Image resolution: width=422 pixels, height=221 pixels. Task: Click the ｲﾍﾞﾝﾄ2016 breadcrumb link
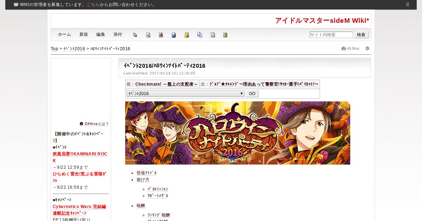[74, 49]
